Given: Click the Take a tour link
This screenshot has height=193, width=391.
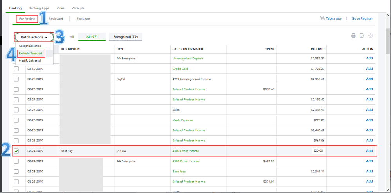Looking at the screenshot, I should (334, 18).
